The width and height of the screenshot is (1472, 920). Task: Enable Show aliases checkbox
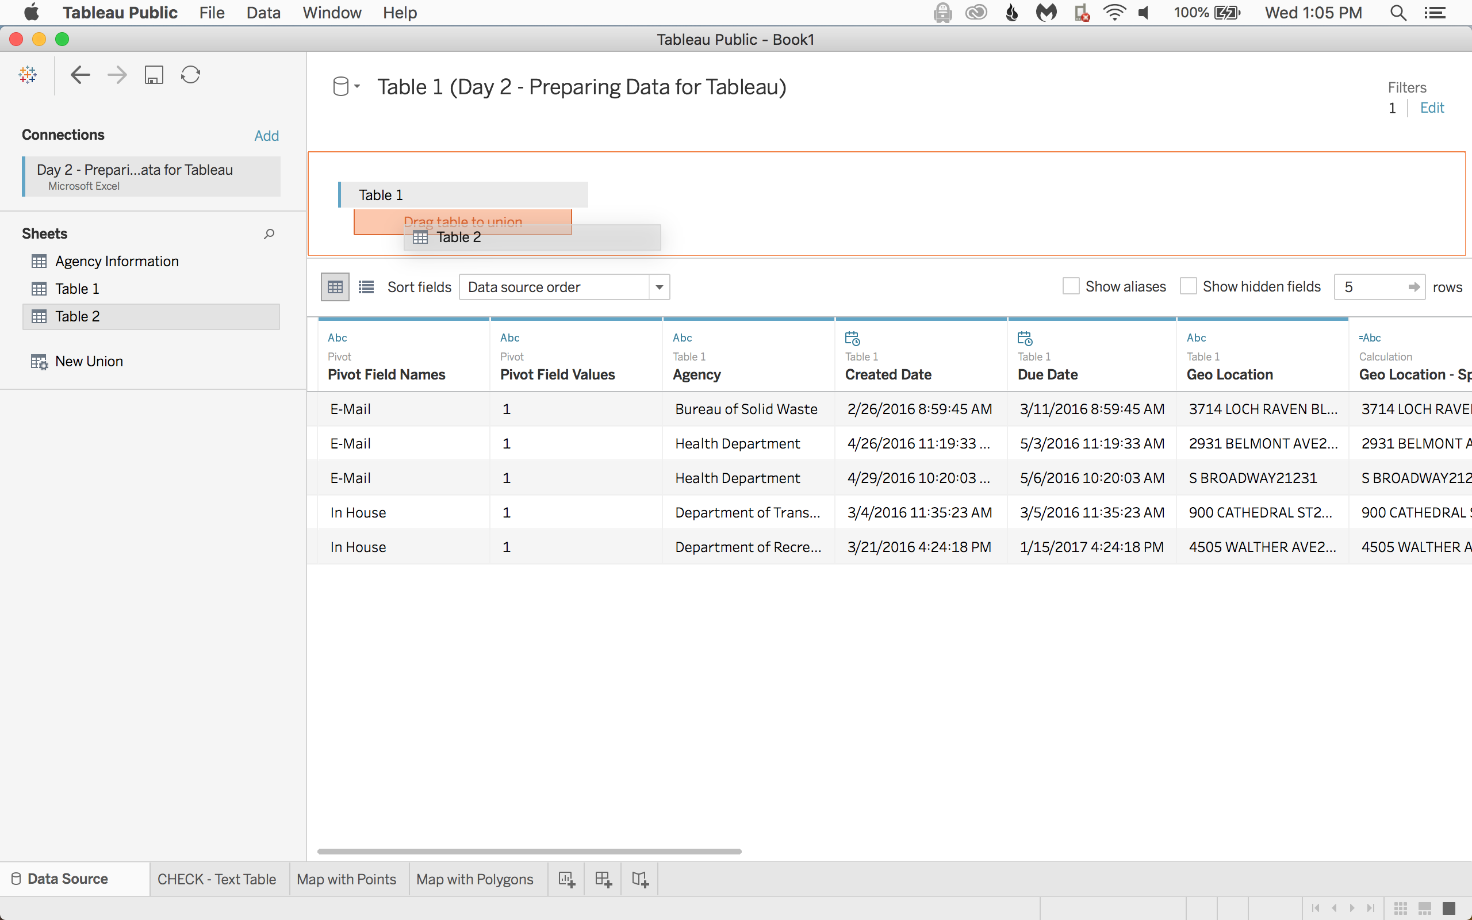(1071, 286)
